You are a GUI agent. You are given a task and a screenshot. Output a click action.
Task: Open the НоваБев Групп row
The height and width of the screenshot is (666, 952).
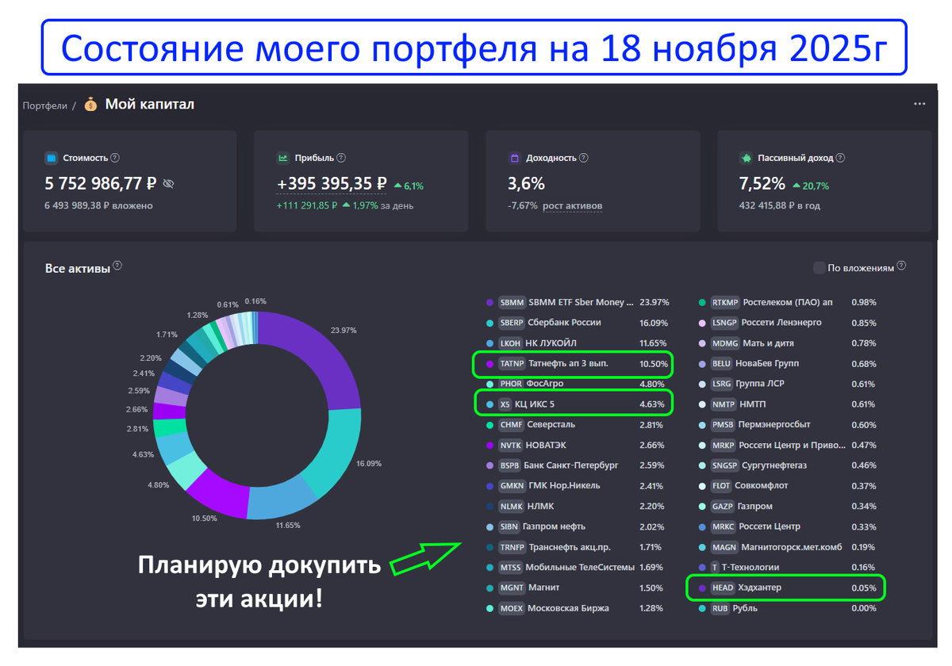pyautogui.click(x=789, y=364)
